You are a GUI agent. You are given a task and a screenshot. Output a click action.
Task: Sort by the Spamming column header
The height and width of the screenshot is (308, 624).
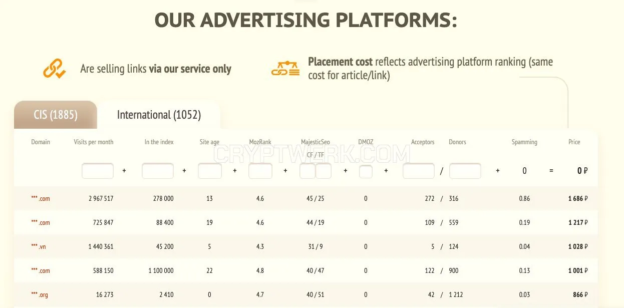pyautogui.click(x=524, y=142)
